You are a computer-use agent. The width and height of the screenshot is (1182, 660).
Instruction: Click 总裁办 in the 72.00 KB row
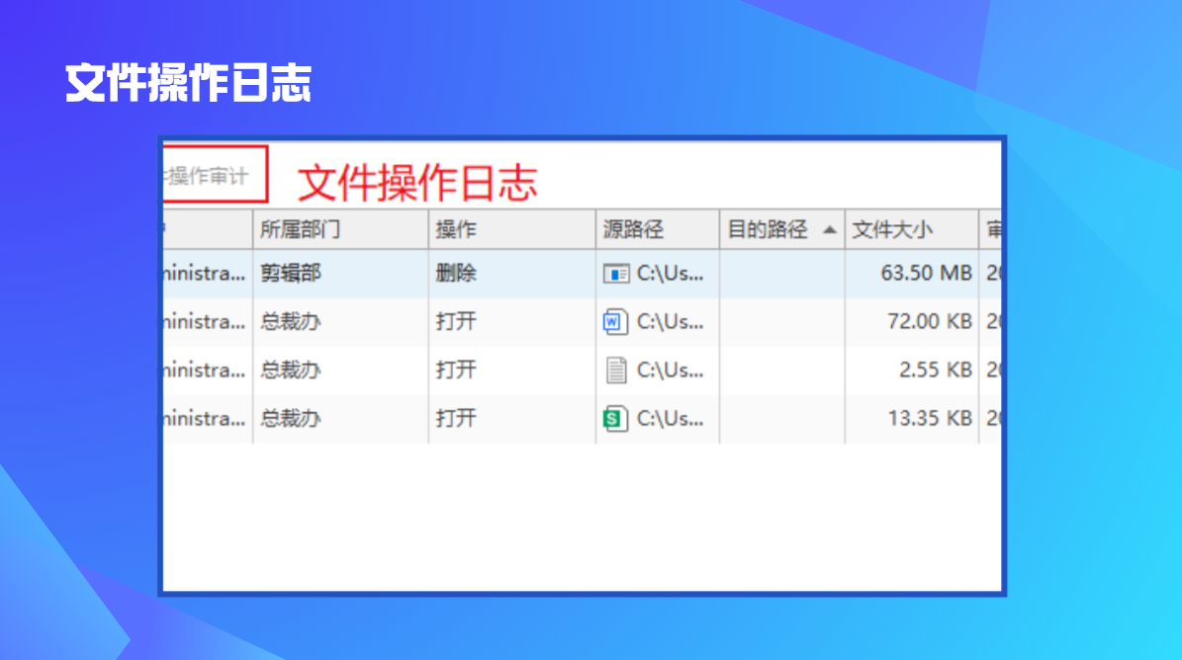click(x=291, y=322)
